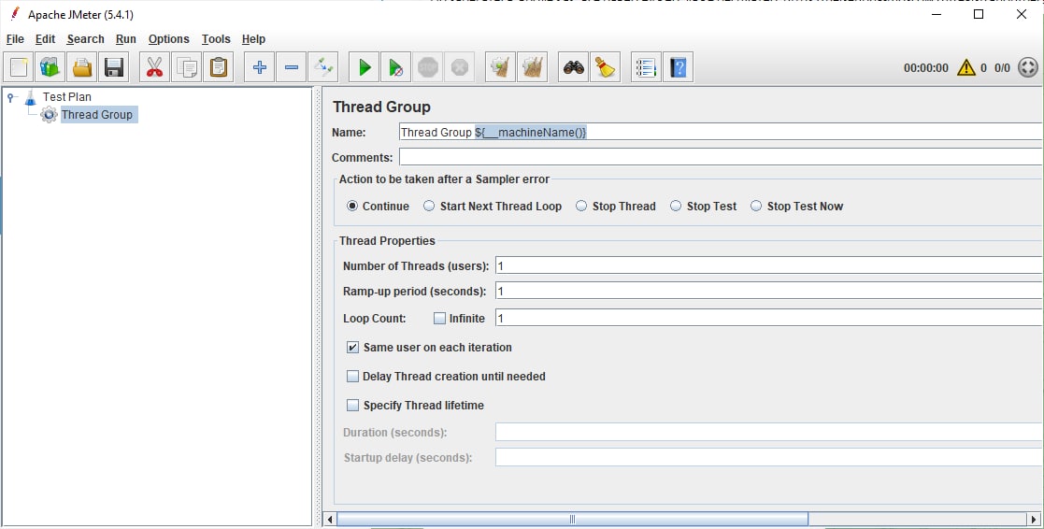
Task: Open the Help menu
Action: [x=253, y=39]
